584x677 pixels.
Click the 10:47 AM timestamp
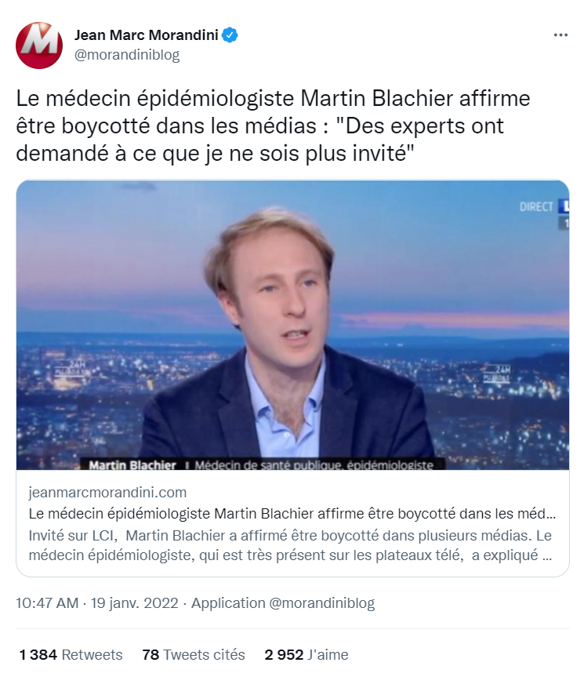point(47,602)
